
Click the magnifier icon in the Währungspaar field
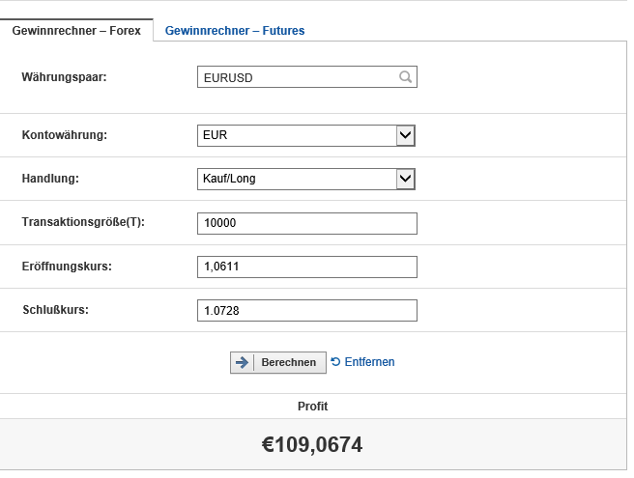(406, 77)
